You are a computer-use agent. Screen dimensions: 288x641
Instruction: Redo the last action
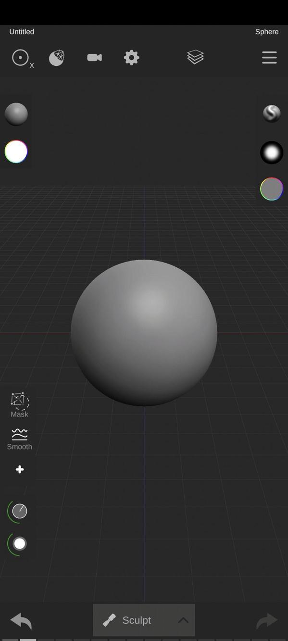click(267, 620)
